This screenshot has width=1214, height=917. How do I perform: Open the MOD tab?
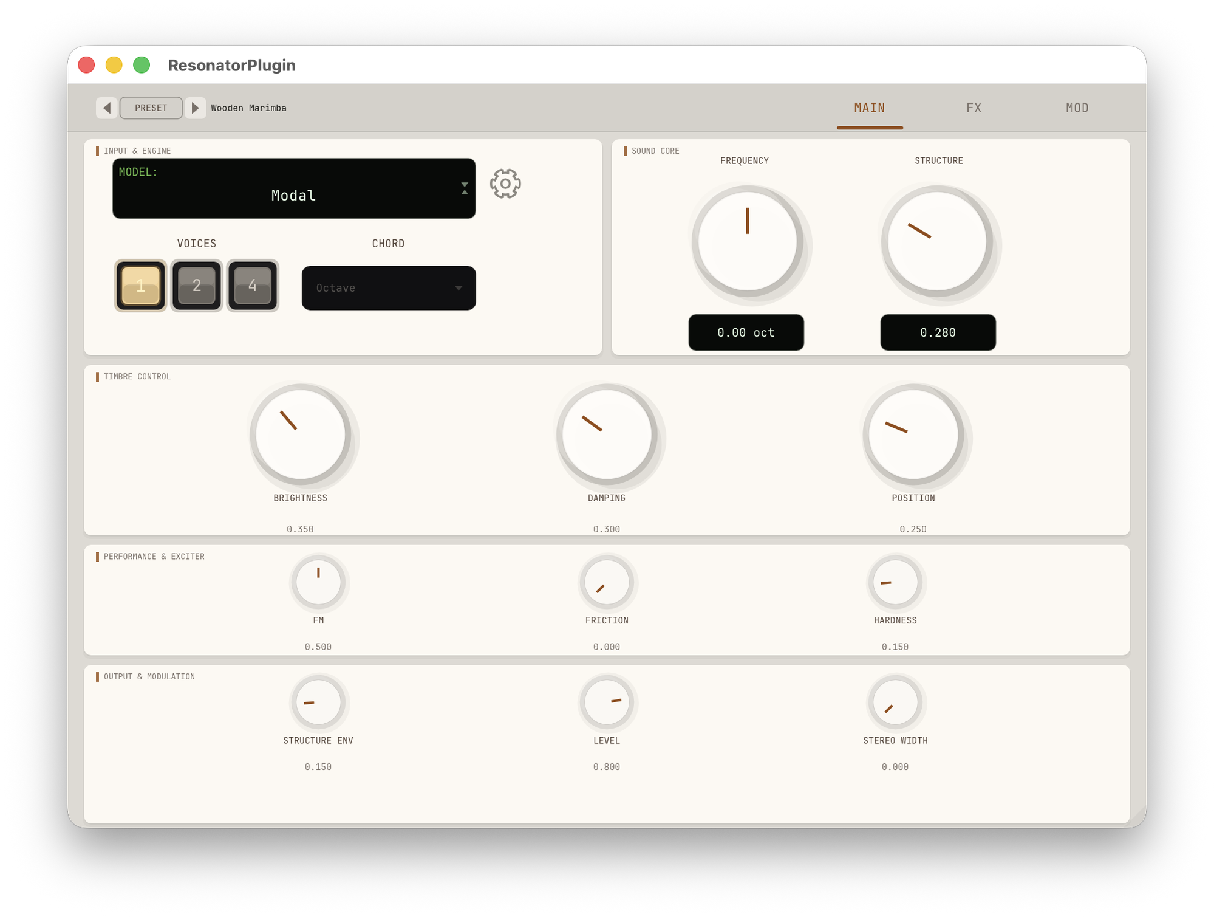click(1077, 108)
